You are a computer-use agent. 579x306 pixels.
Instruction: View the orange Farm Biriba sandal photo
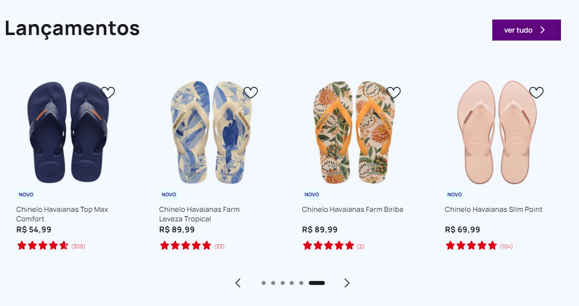(354, 132)
